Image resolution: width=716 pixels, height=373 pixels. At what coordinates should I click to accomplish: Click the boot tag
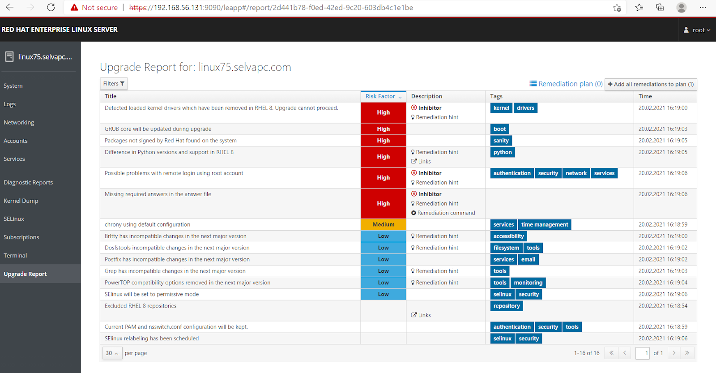(x=499, y=129)
